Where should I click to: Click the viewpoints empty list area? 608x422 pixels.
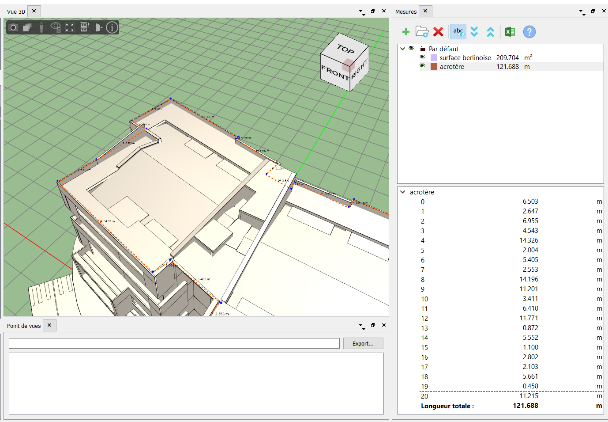pos(196,383)
